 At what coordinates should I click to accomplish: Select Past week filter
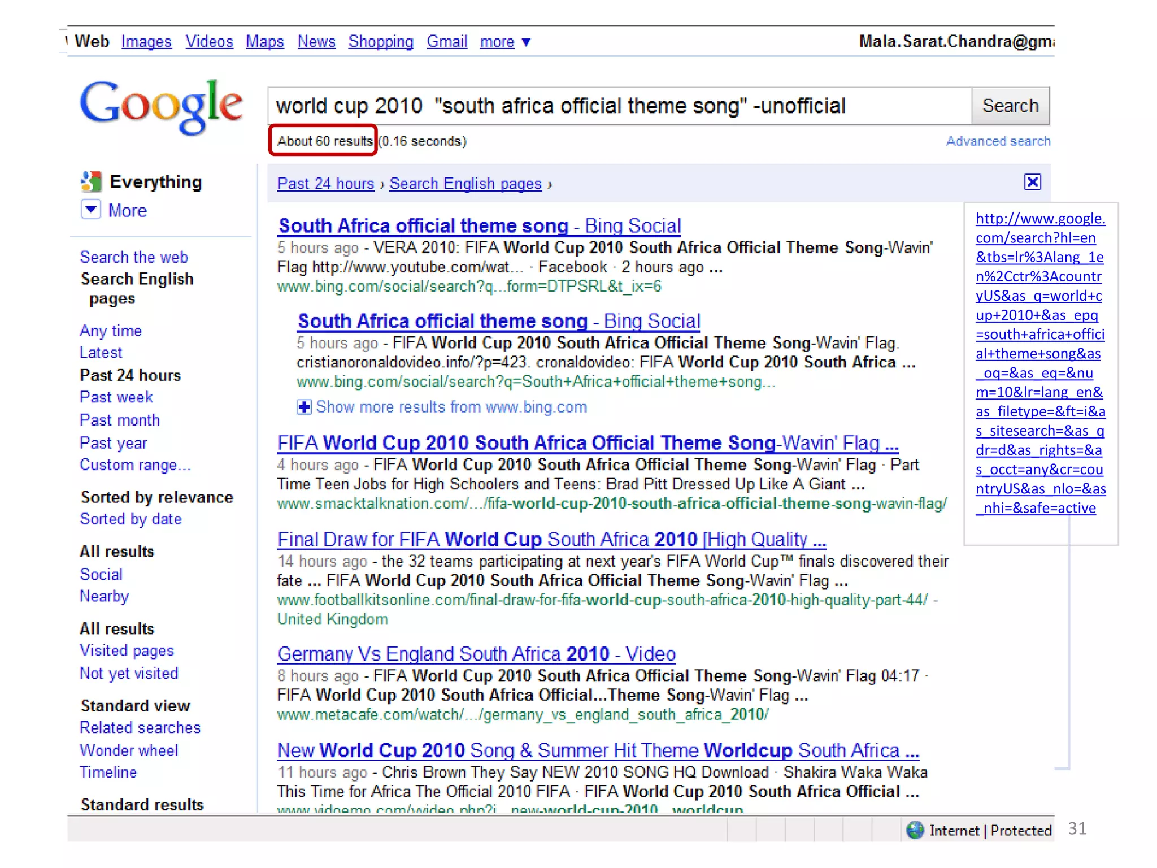point(116,397)
